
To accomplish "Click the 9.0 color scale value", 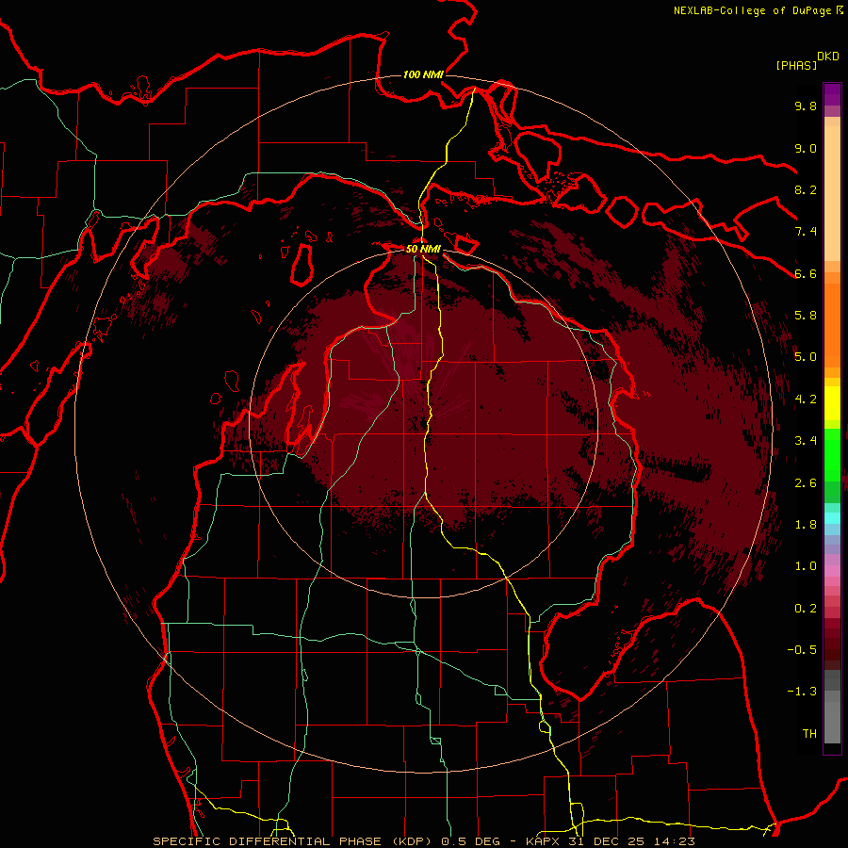I will 806,148.
